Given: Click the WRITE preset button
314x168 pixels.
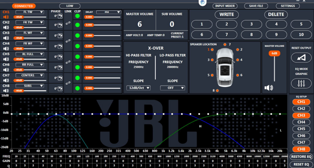Looking at the screenshot, I should coord(226,15).
